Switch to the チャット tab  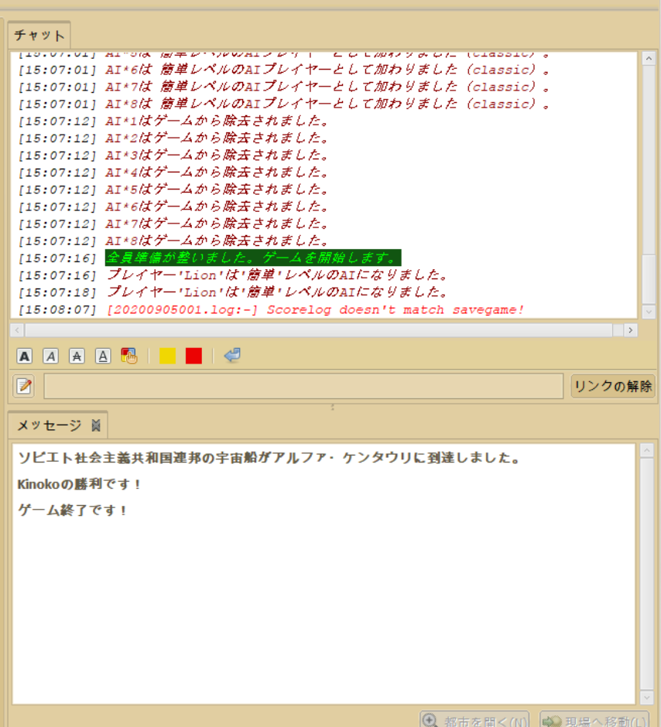pyautogui.click(x=39, y=36)
